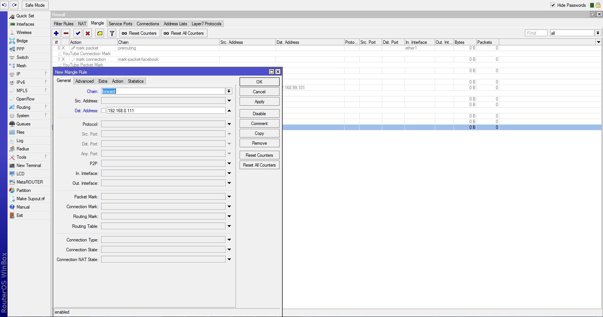Click the red X disable icon

click(88, 33)
